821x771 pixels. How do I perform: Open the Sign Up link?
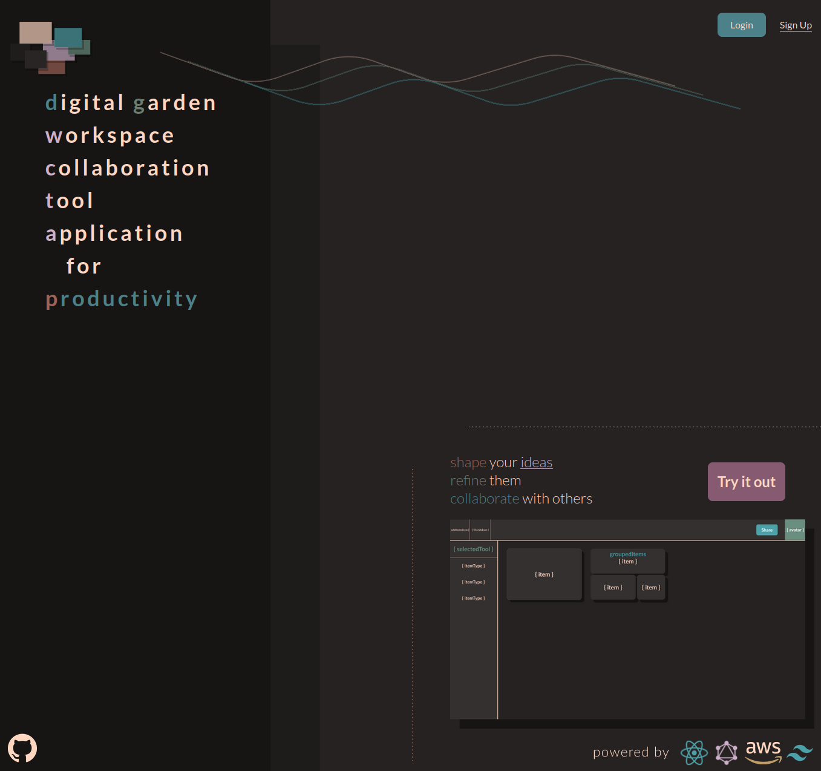click(796, 25)
